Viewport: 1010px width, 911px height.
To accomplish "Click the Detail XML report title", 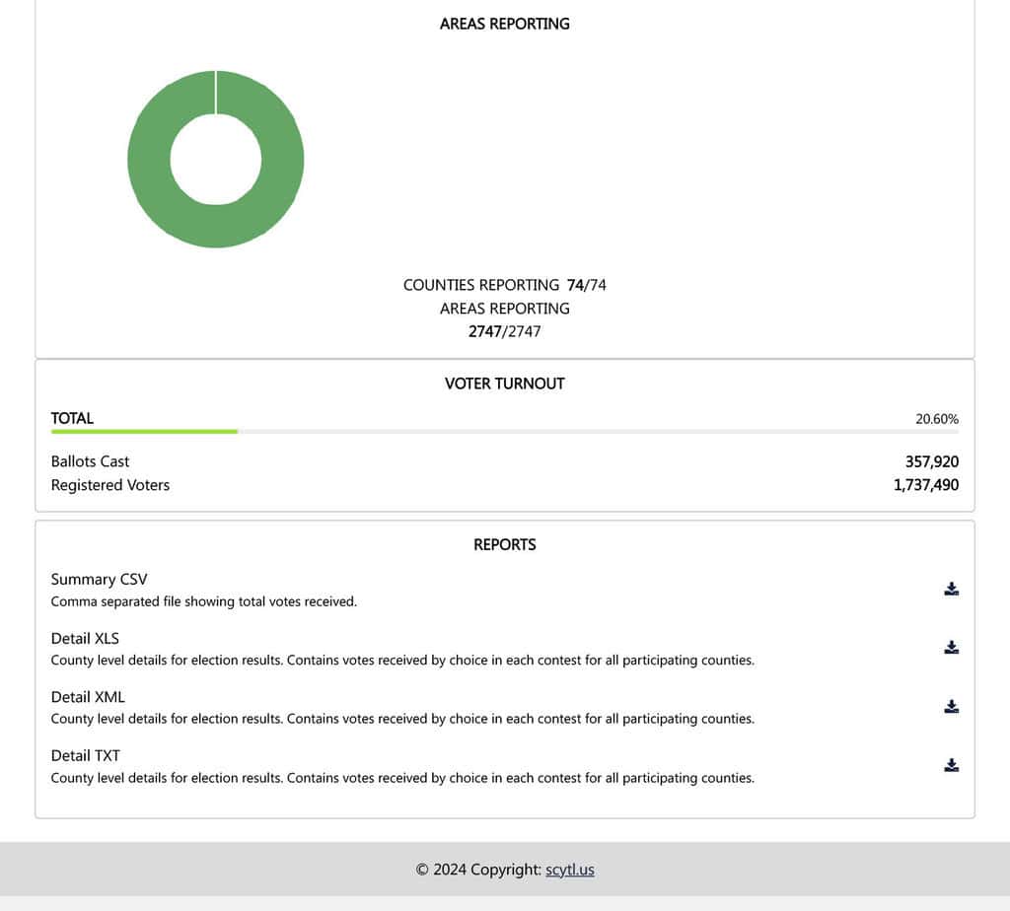I will pyautogui.click(x=88, y=697).
